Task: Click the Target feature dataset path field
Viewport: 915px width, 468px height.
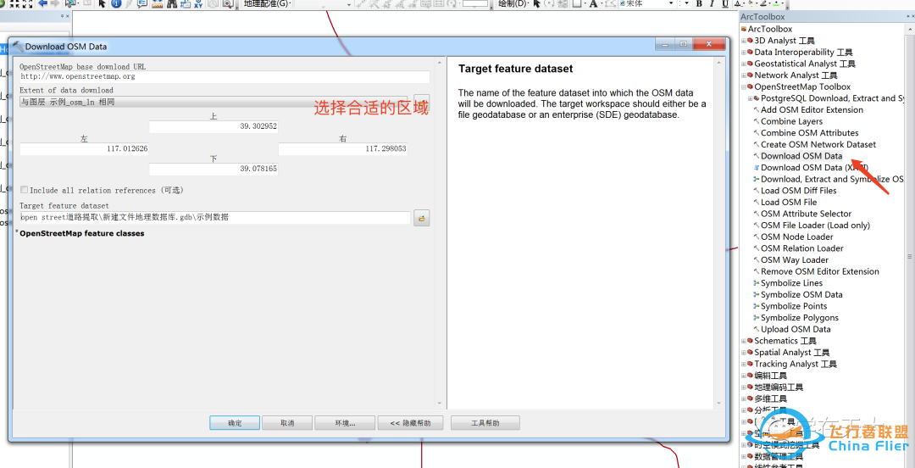Action: coord(215,217)
